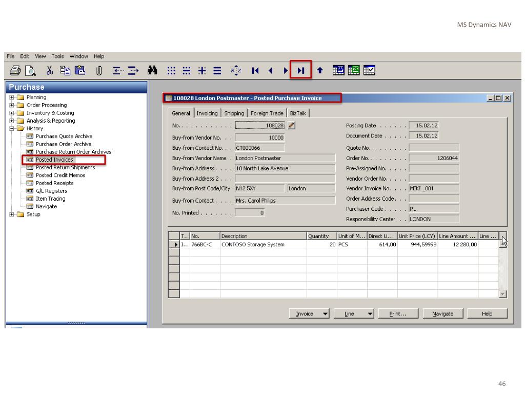The image size is (525, 394).
Task: Open Item Tracing
Action: 51,199
